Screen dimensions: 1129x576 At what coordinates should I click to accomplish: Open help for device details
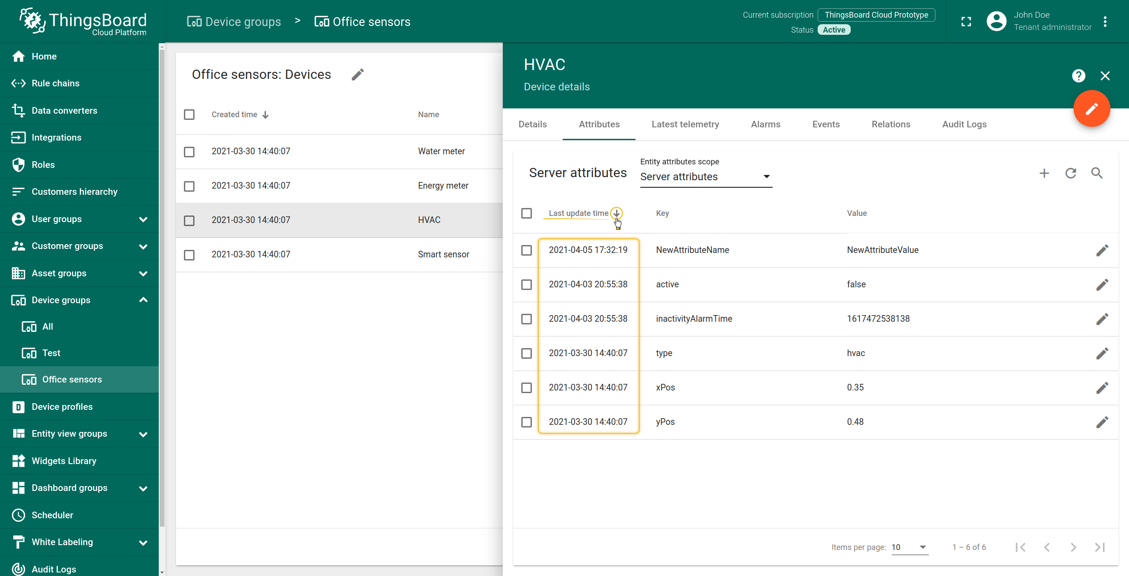tap(1078, 76)
